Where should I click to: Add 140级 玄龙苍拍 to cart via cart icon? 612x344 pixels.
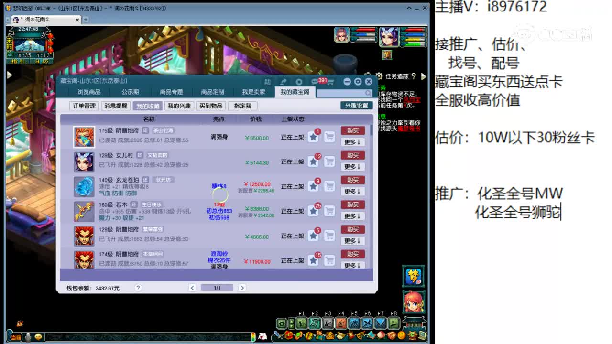click(329, 186)
